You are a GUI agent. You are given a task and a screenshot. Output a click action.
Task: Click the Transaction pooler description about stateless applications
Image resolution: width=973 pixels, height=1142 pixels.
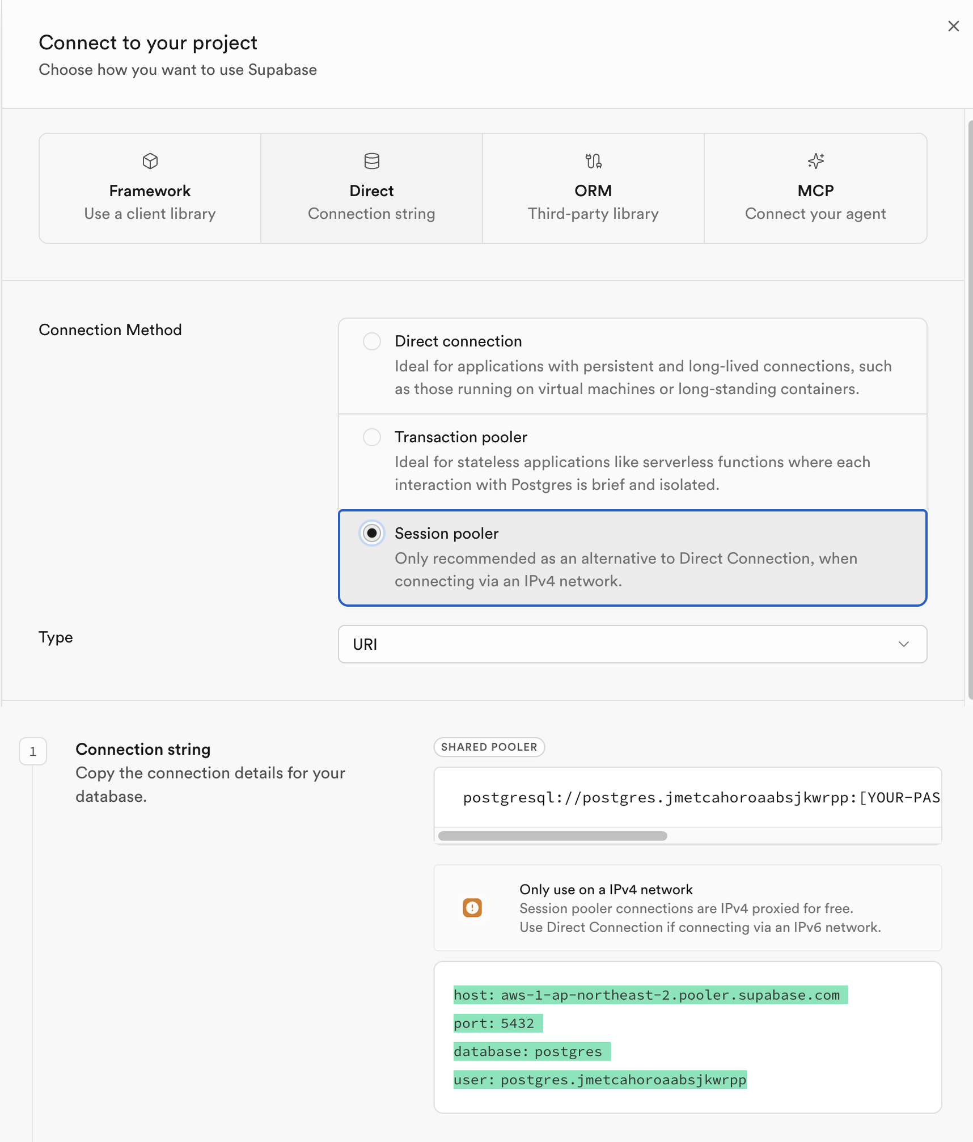tap(632, 473)
